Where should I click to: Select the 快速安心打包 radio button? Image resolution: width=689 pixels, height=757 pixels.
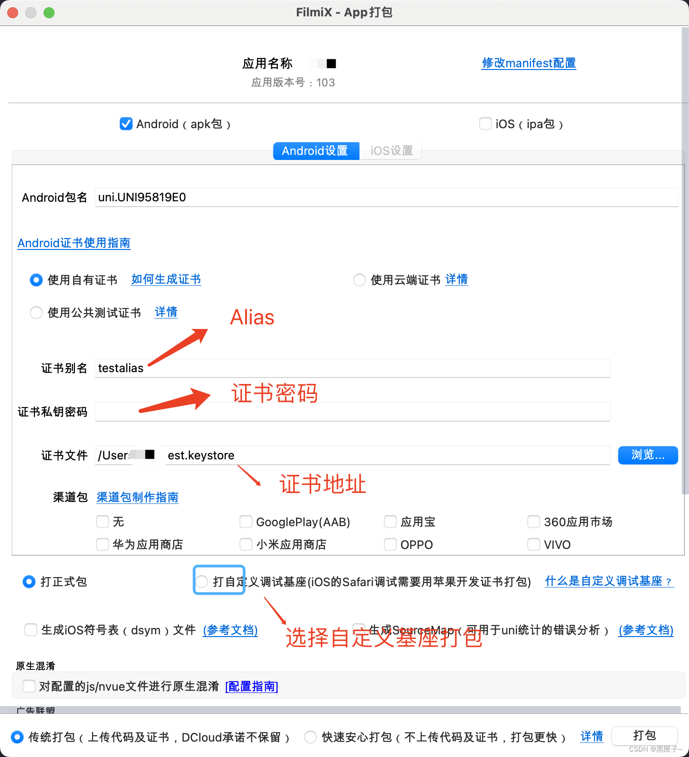(310, 737)
